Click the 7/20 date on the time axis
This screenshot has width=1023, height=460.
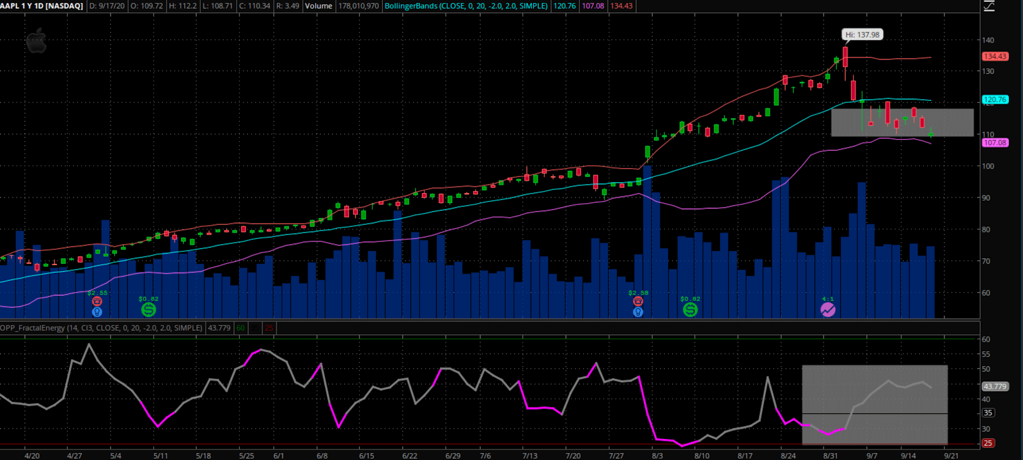[573, 456]
